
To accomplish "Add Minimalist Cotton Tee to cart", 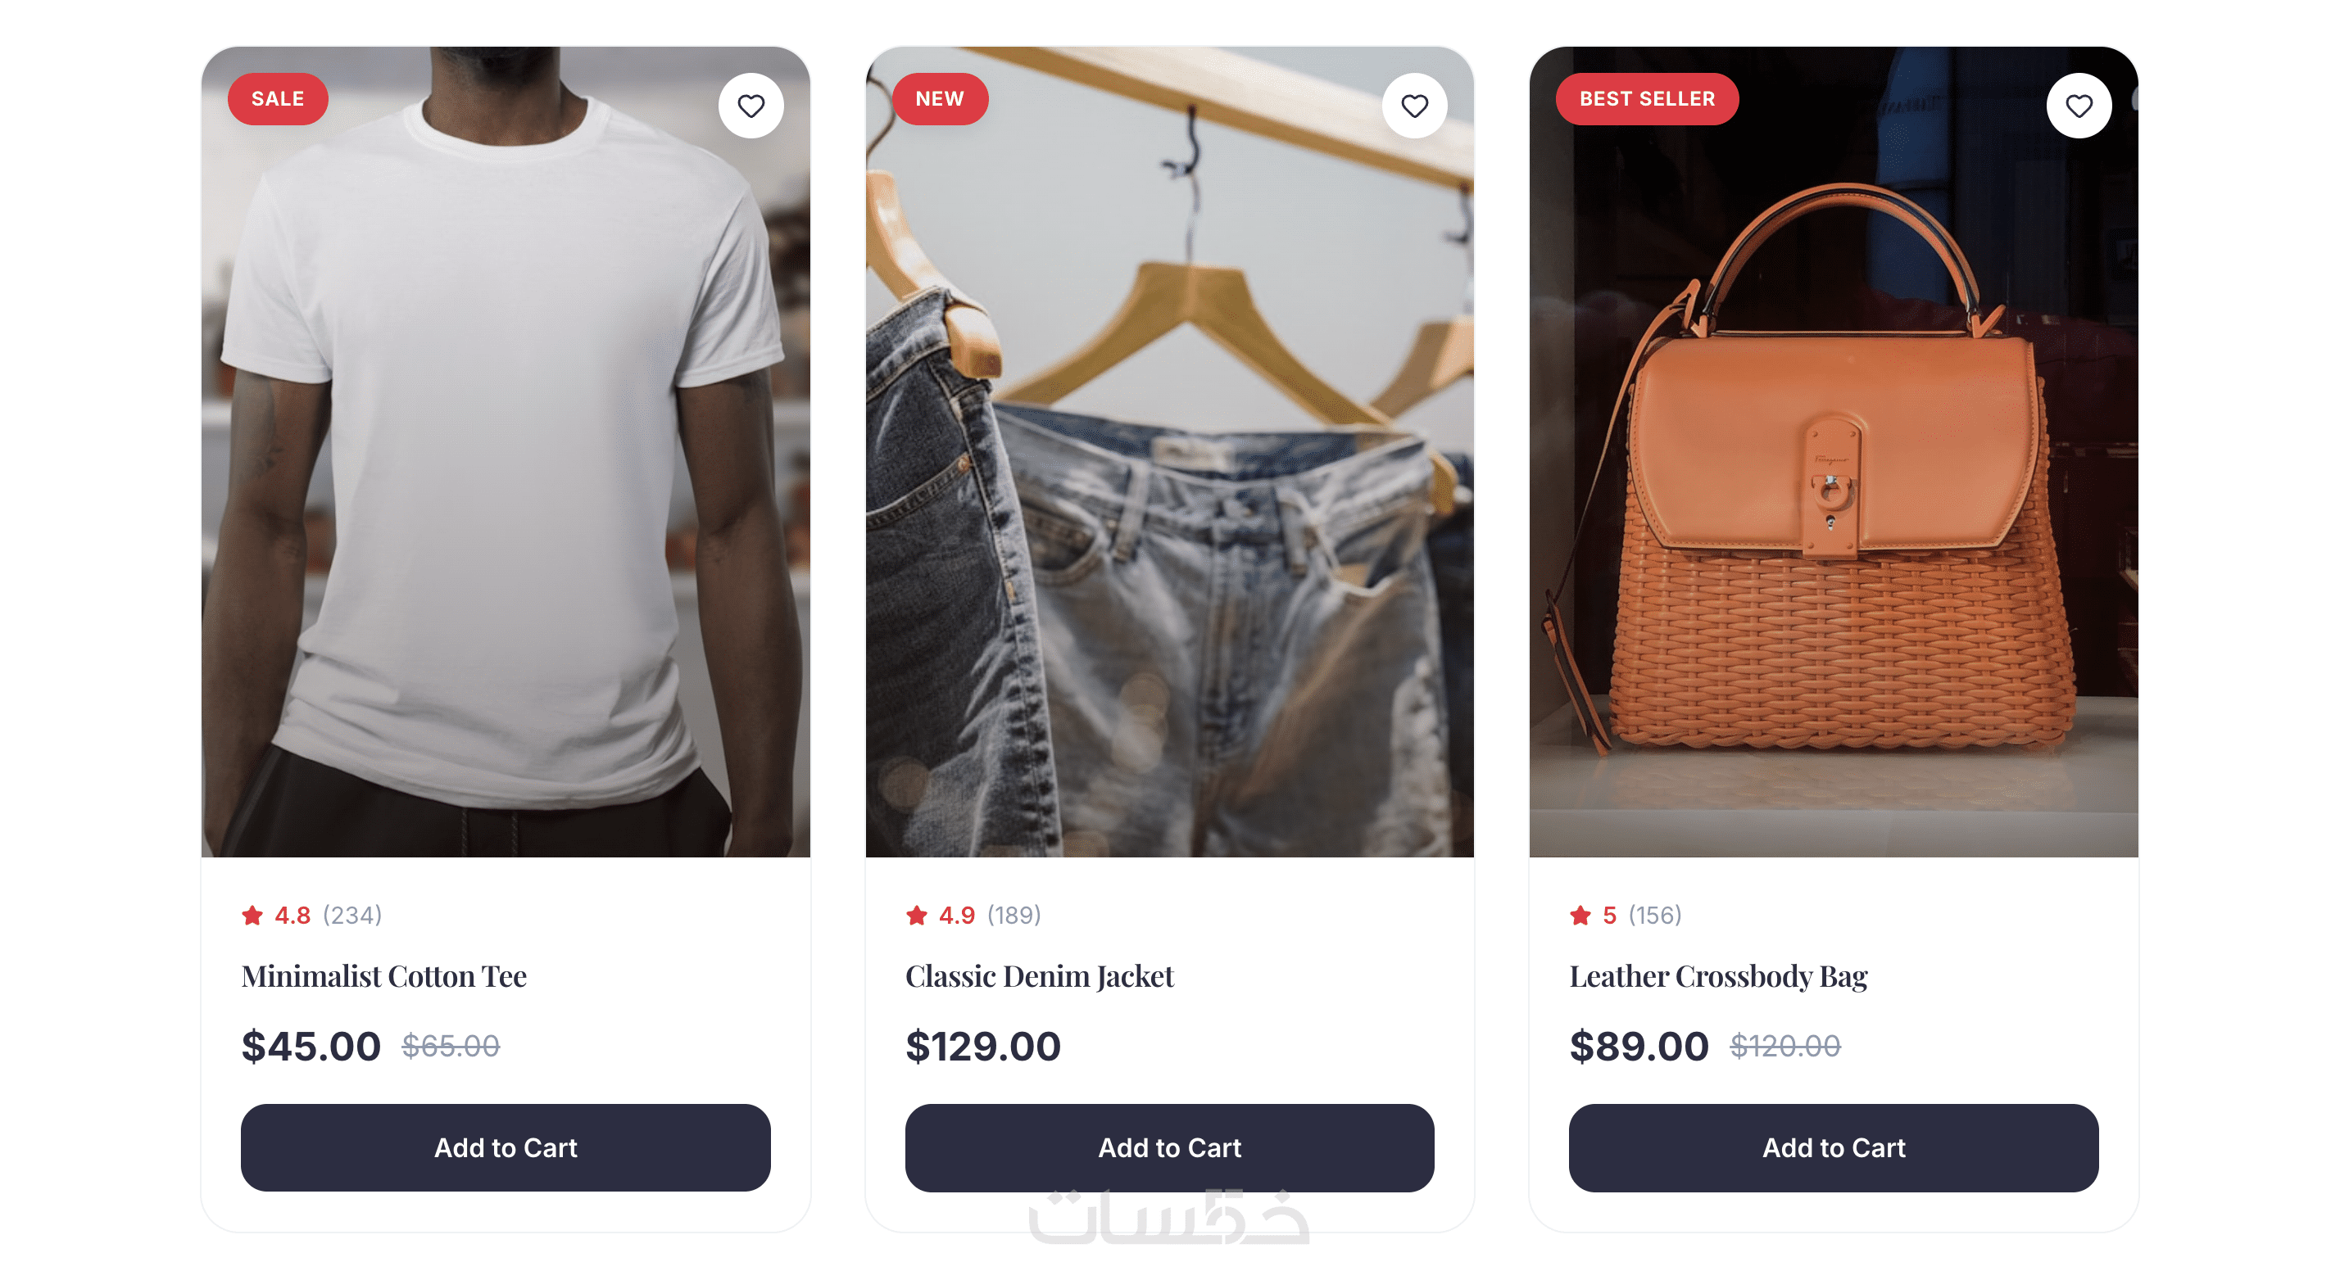I will pos(505,1147).
